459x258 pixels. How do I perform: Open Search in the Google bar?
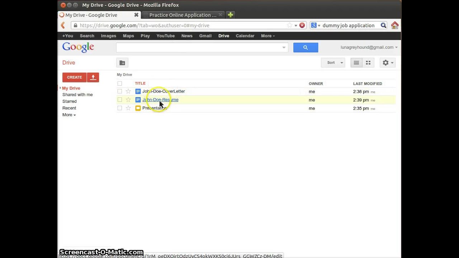87,36
